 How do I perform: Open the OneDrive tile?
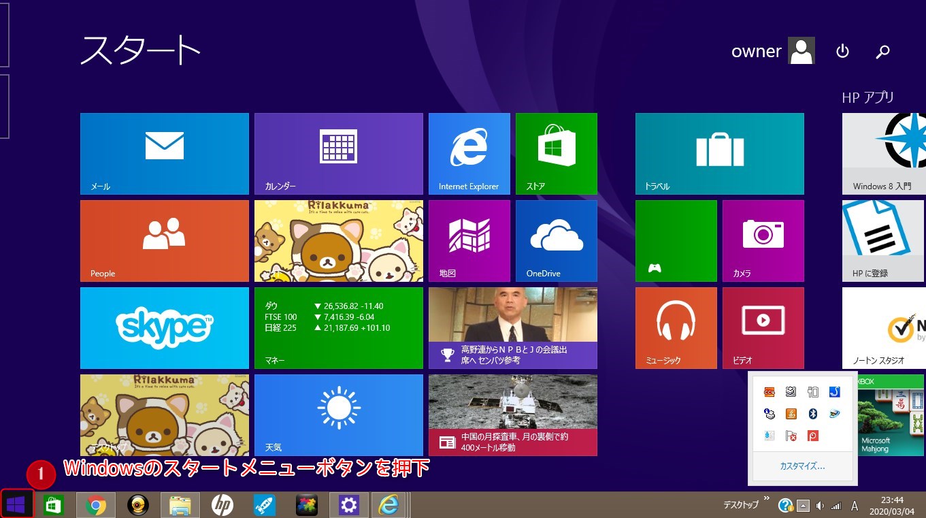pos(557,241)
